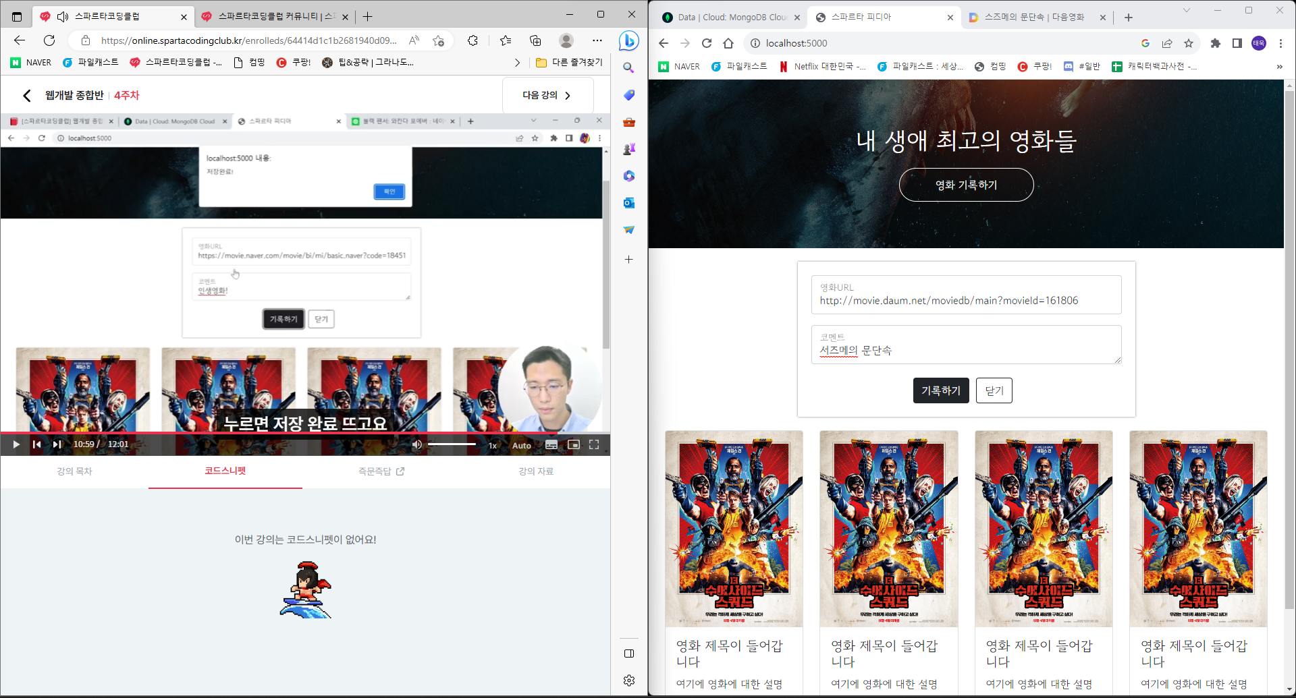Open Chrome extensions puzzle menu
This screenshot has height=698, width=1296.
1216,43
